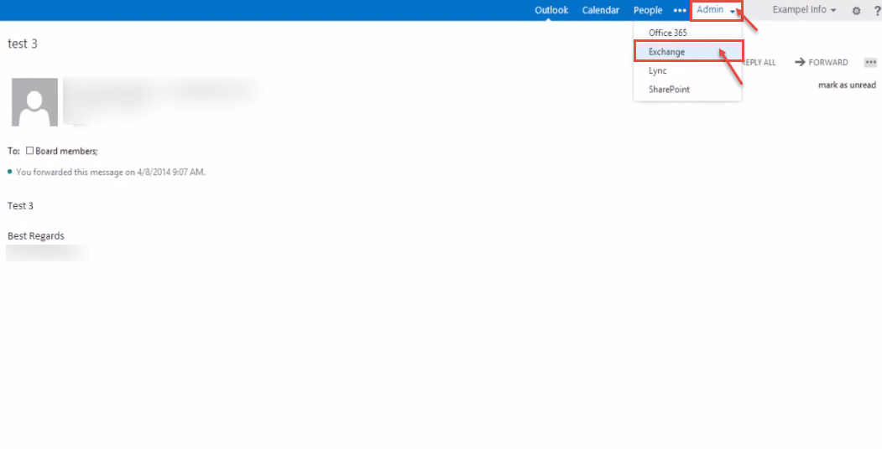Open help question mark icon
Image resolution: width=882 pixels, height=449 pixels.
[877, 11]
